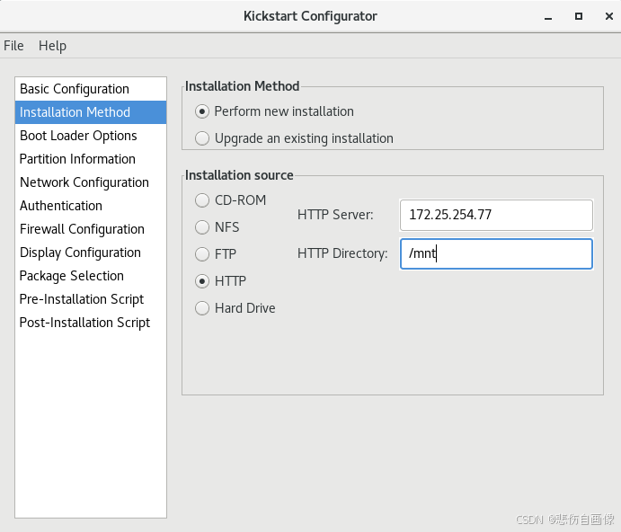Select Authentication in sidebar
This screenshot has width=621, height=532.
pos(91,206)
